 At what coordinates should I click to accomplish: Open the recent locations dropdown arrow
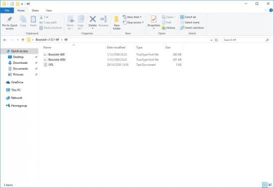tap(17, 40)
